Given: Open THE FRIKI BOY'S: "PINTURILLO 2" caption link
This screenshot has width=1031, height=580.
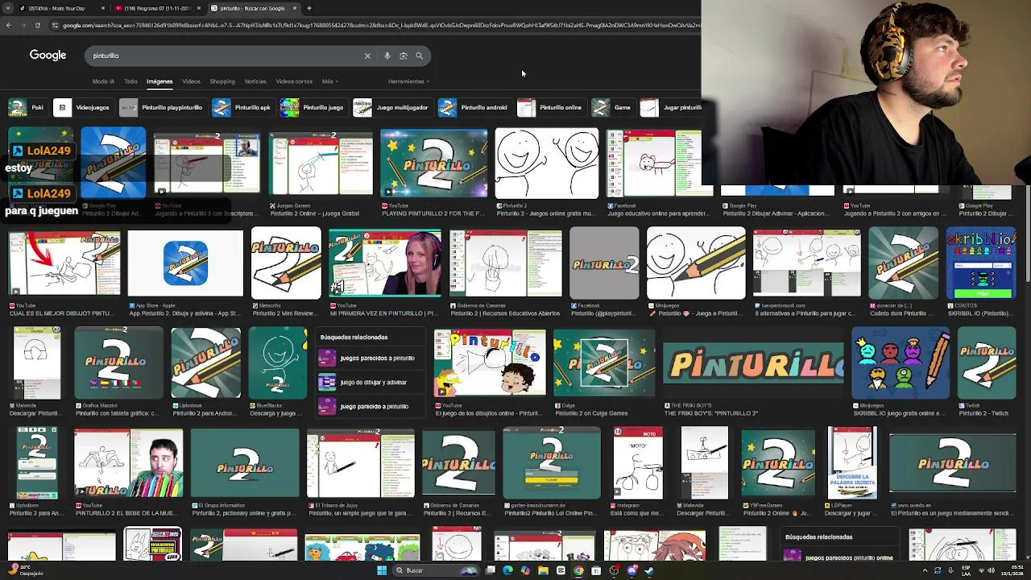Looking at the screenshot, I should click(x=712, y=413).
